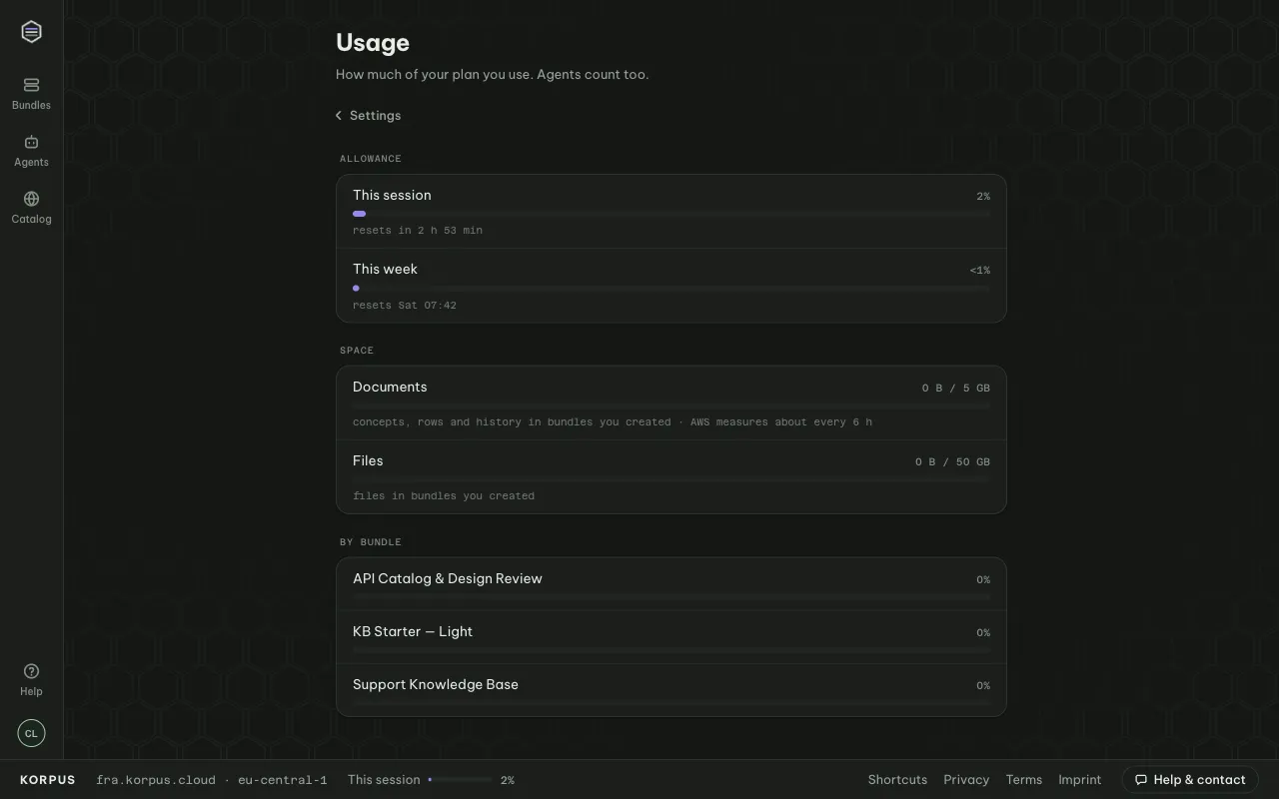Screen dimensions: 1279x799
Task: Open the Imprint link
Action: coord(1080,780)
